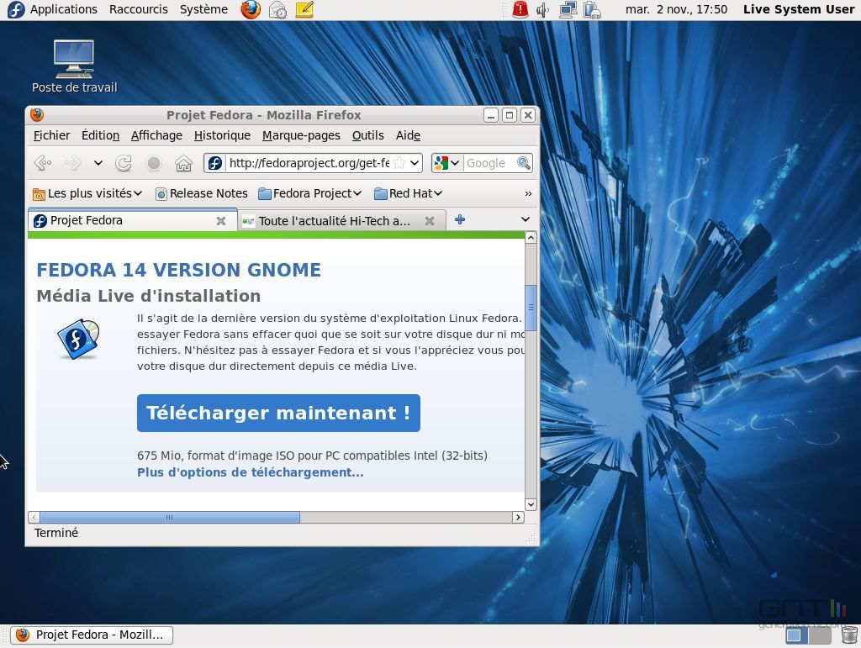Open Plus d'options de téléchargement link

click(251, 472)
